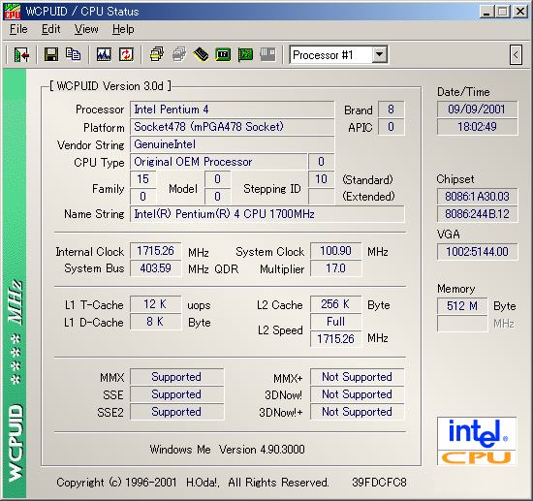Click the floppy disk save icon
Screen dimensions: 533x501
(51, 54)
